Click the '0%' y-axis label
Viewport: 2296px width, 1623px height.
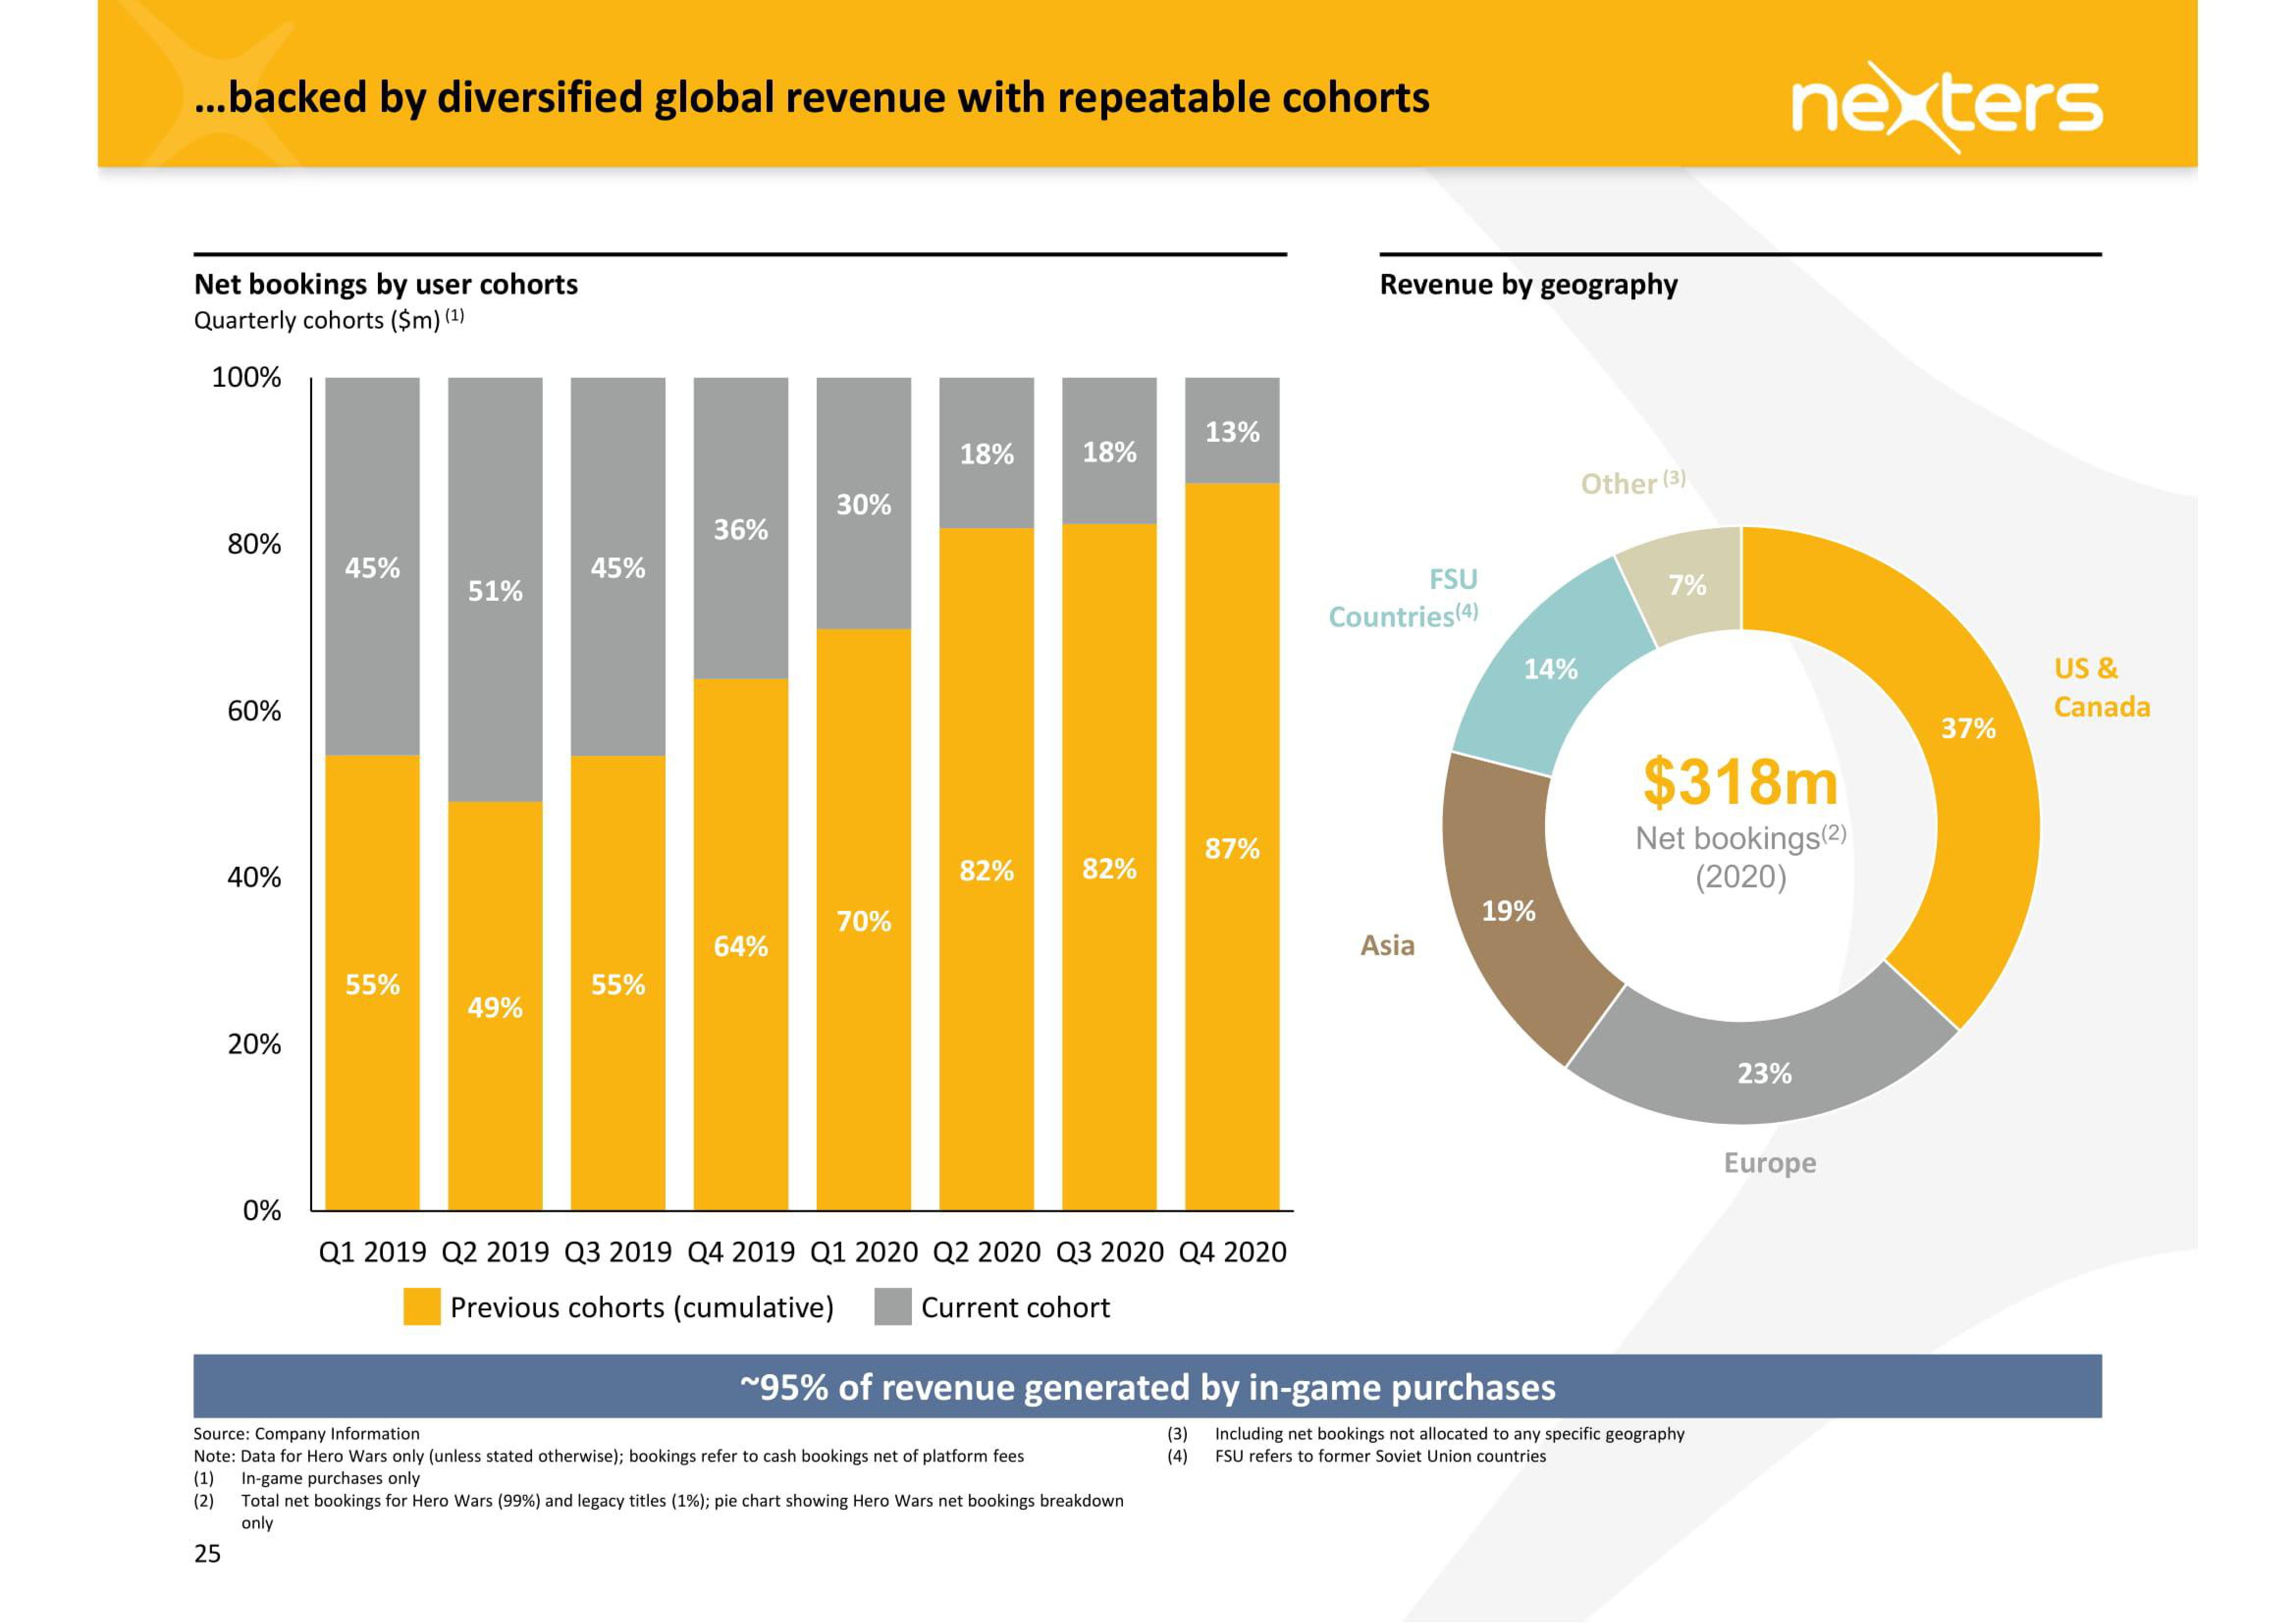coord(262,1211)
